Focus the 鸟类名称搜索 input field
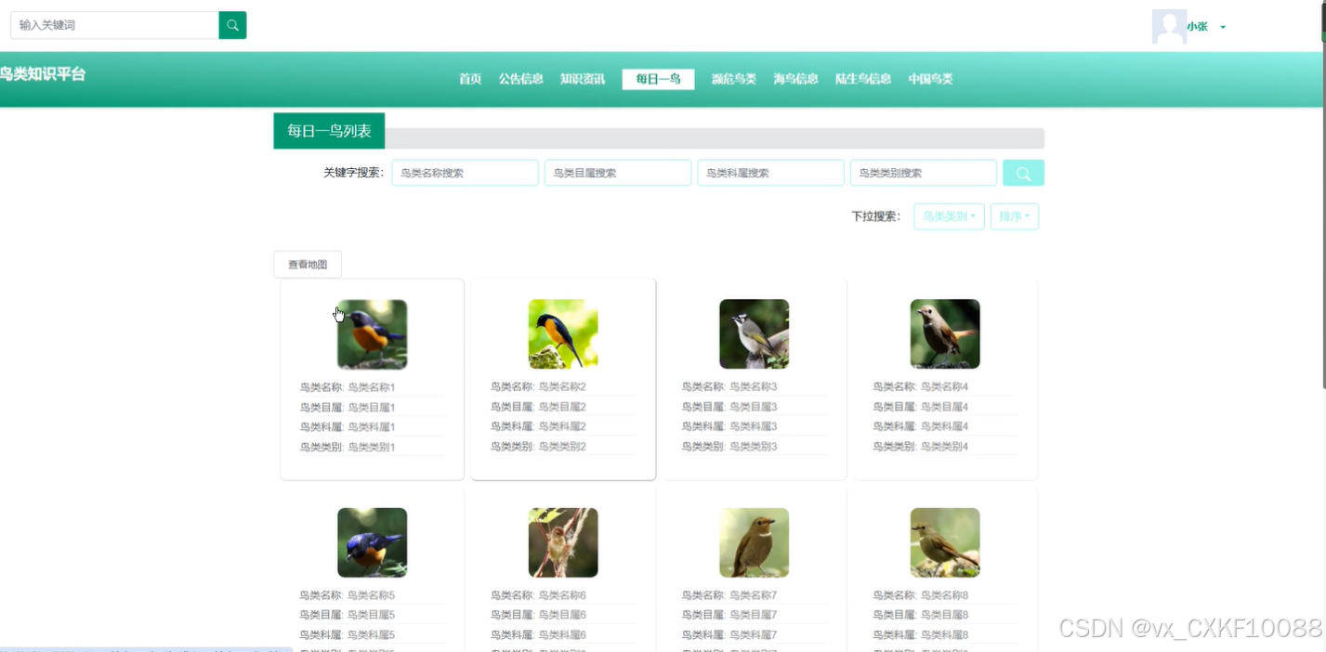This screenshot has width=1326, height=652. tap(466, 173)
